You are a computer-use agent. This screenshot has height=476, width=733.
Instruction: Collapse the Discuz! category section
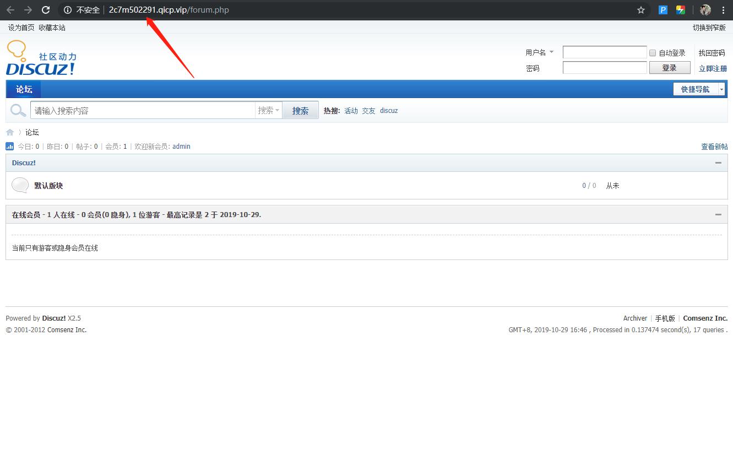pyautogui.click(x=718, y=163)
